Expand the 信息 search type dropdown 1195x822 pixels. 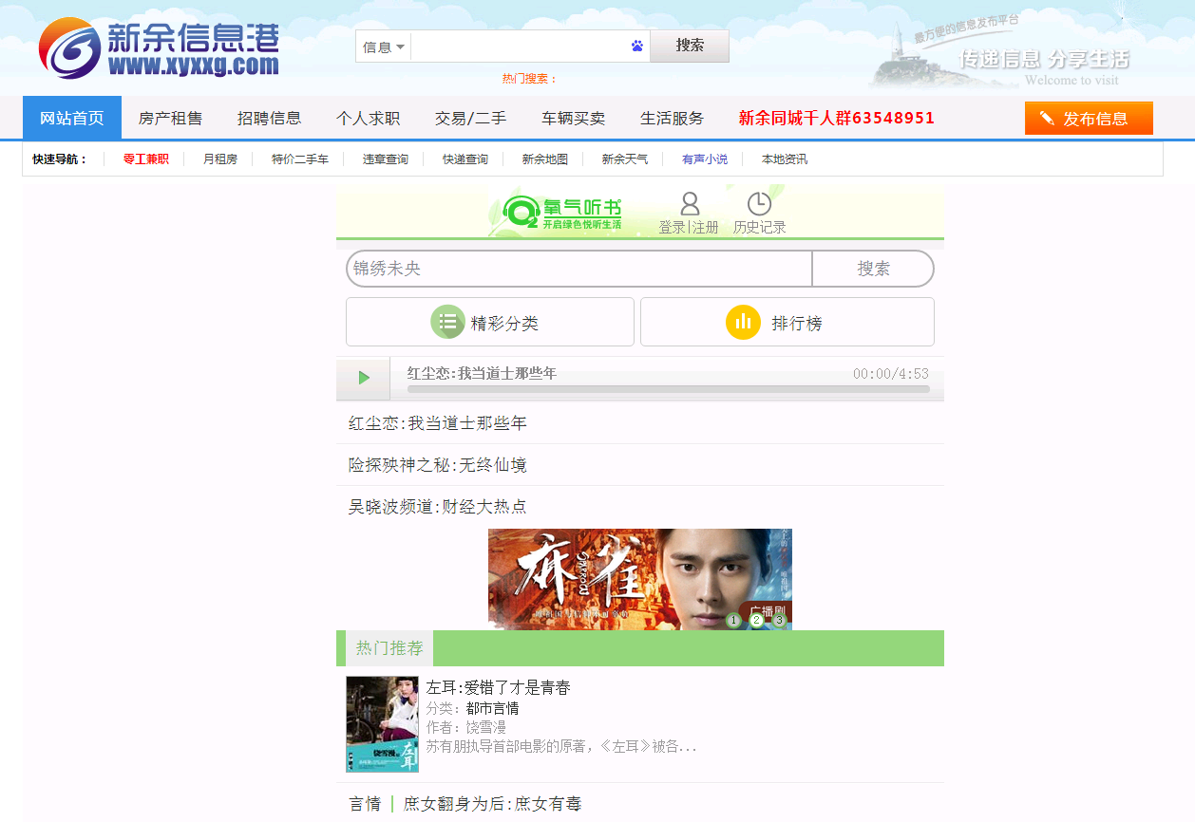(x=384, y=47)
